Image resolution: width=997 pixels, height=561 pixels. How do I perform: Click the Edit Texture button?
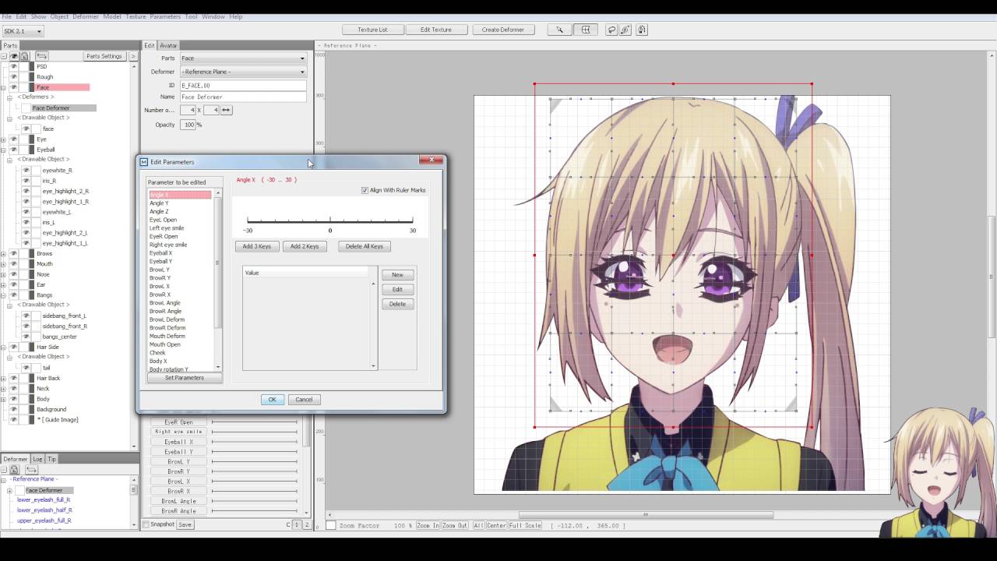click(436, 30)
